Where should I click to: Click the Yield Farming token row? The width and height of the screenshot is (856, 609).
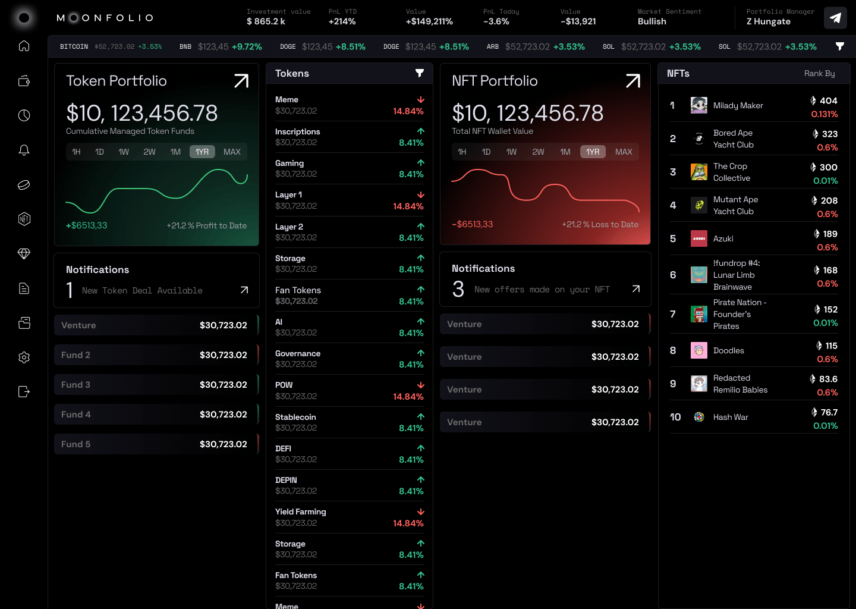point(350,517)
